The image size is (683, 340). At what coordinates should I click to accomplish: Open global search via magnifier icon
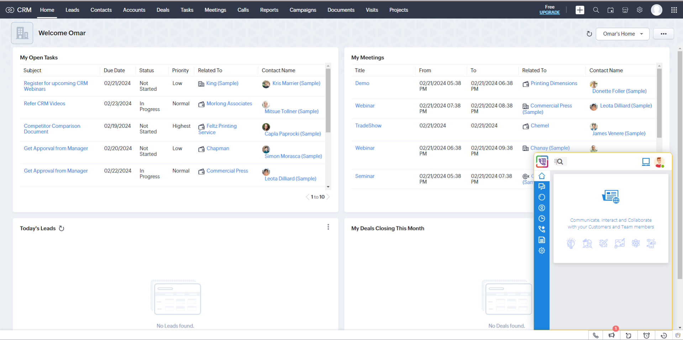596,10
